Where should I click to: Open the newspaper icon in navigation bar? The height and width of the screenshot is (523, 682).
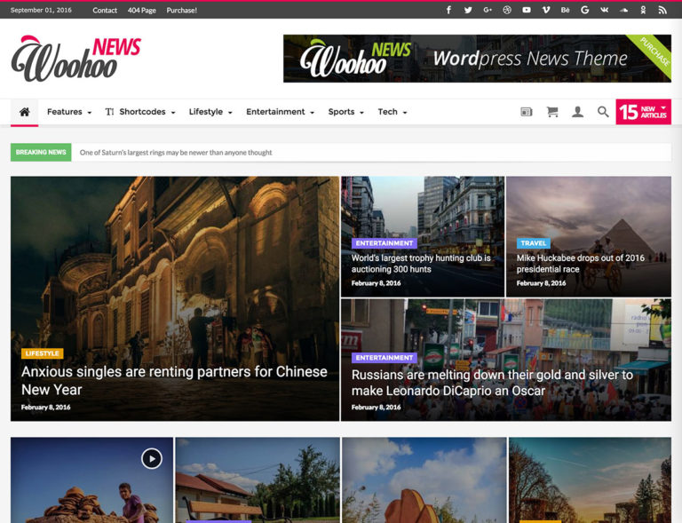coord(527,112)
